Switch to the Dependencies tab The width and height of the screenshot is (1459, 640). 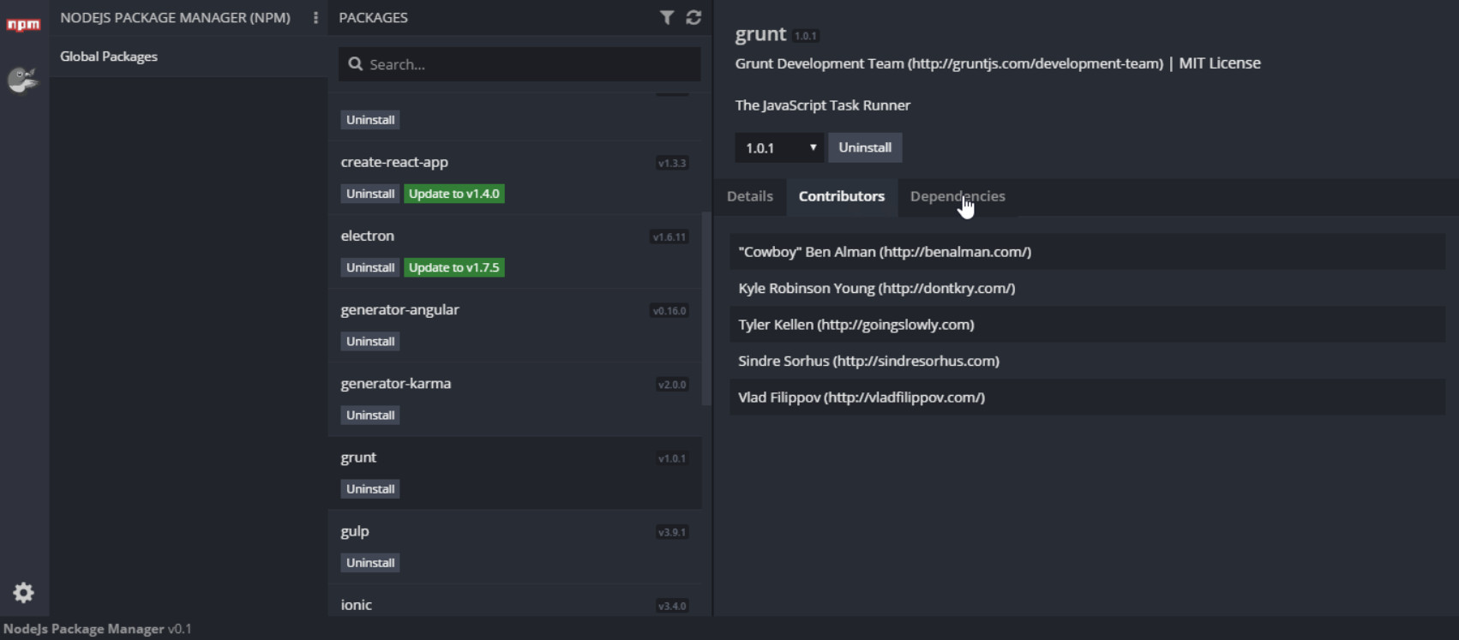click(958, 196)
